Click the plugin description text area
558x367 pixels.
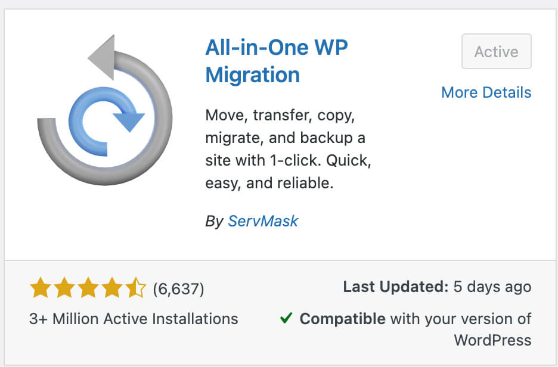point(287,149)
